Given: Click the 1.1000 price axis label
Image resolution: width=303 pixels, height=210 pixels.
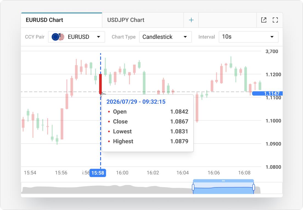Looking at the screenshot, I should (x=273, y=121).
